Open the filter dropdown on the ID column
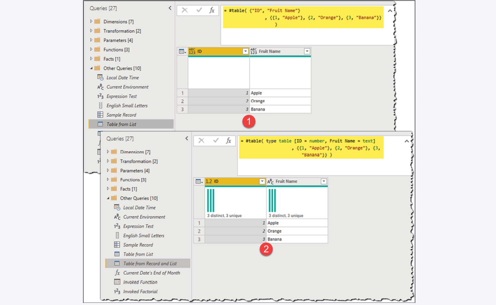This screenshot has height=305, width=496. [246, 51]
